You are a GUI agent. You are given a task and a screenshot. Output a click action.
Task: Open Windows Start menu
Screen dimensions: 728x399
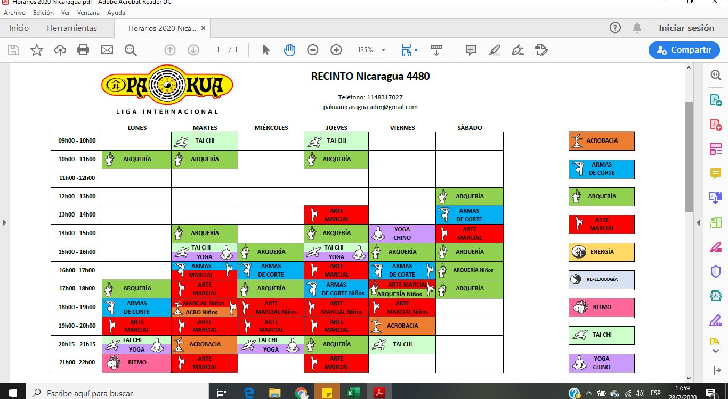tap(13, 393)
